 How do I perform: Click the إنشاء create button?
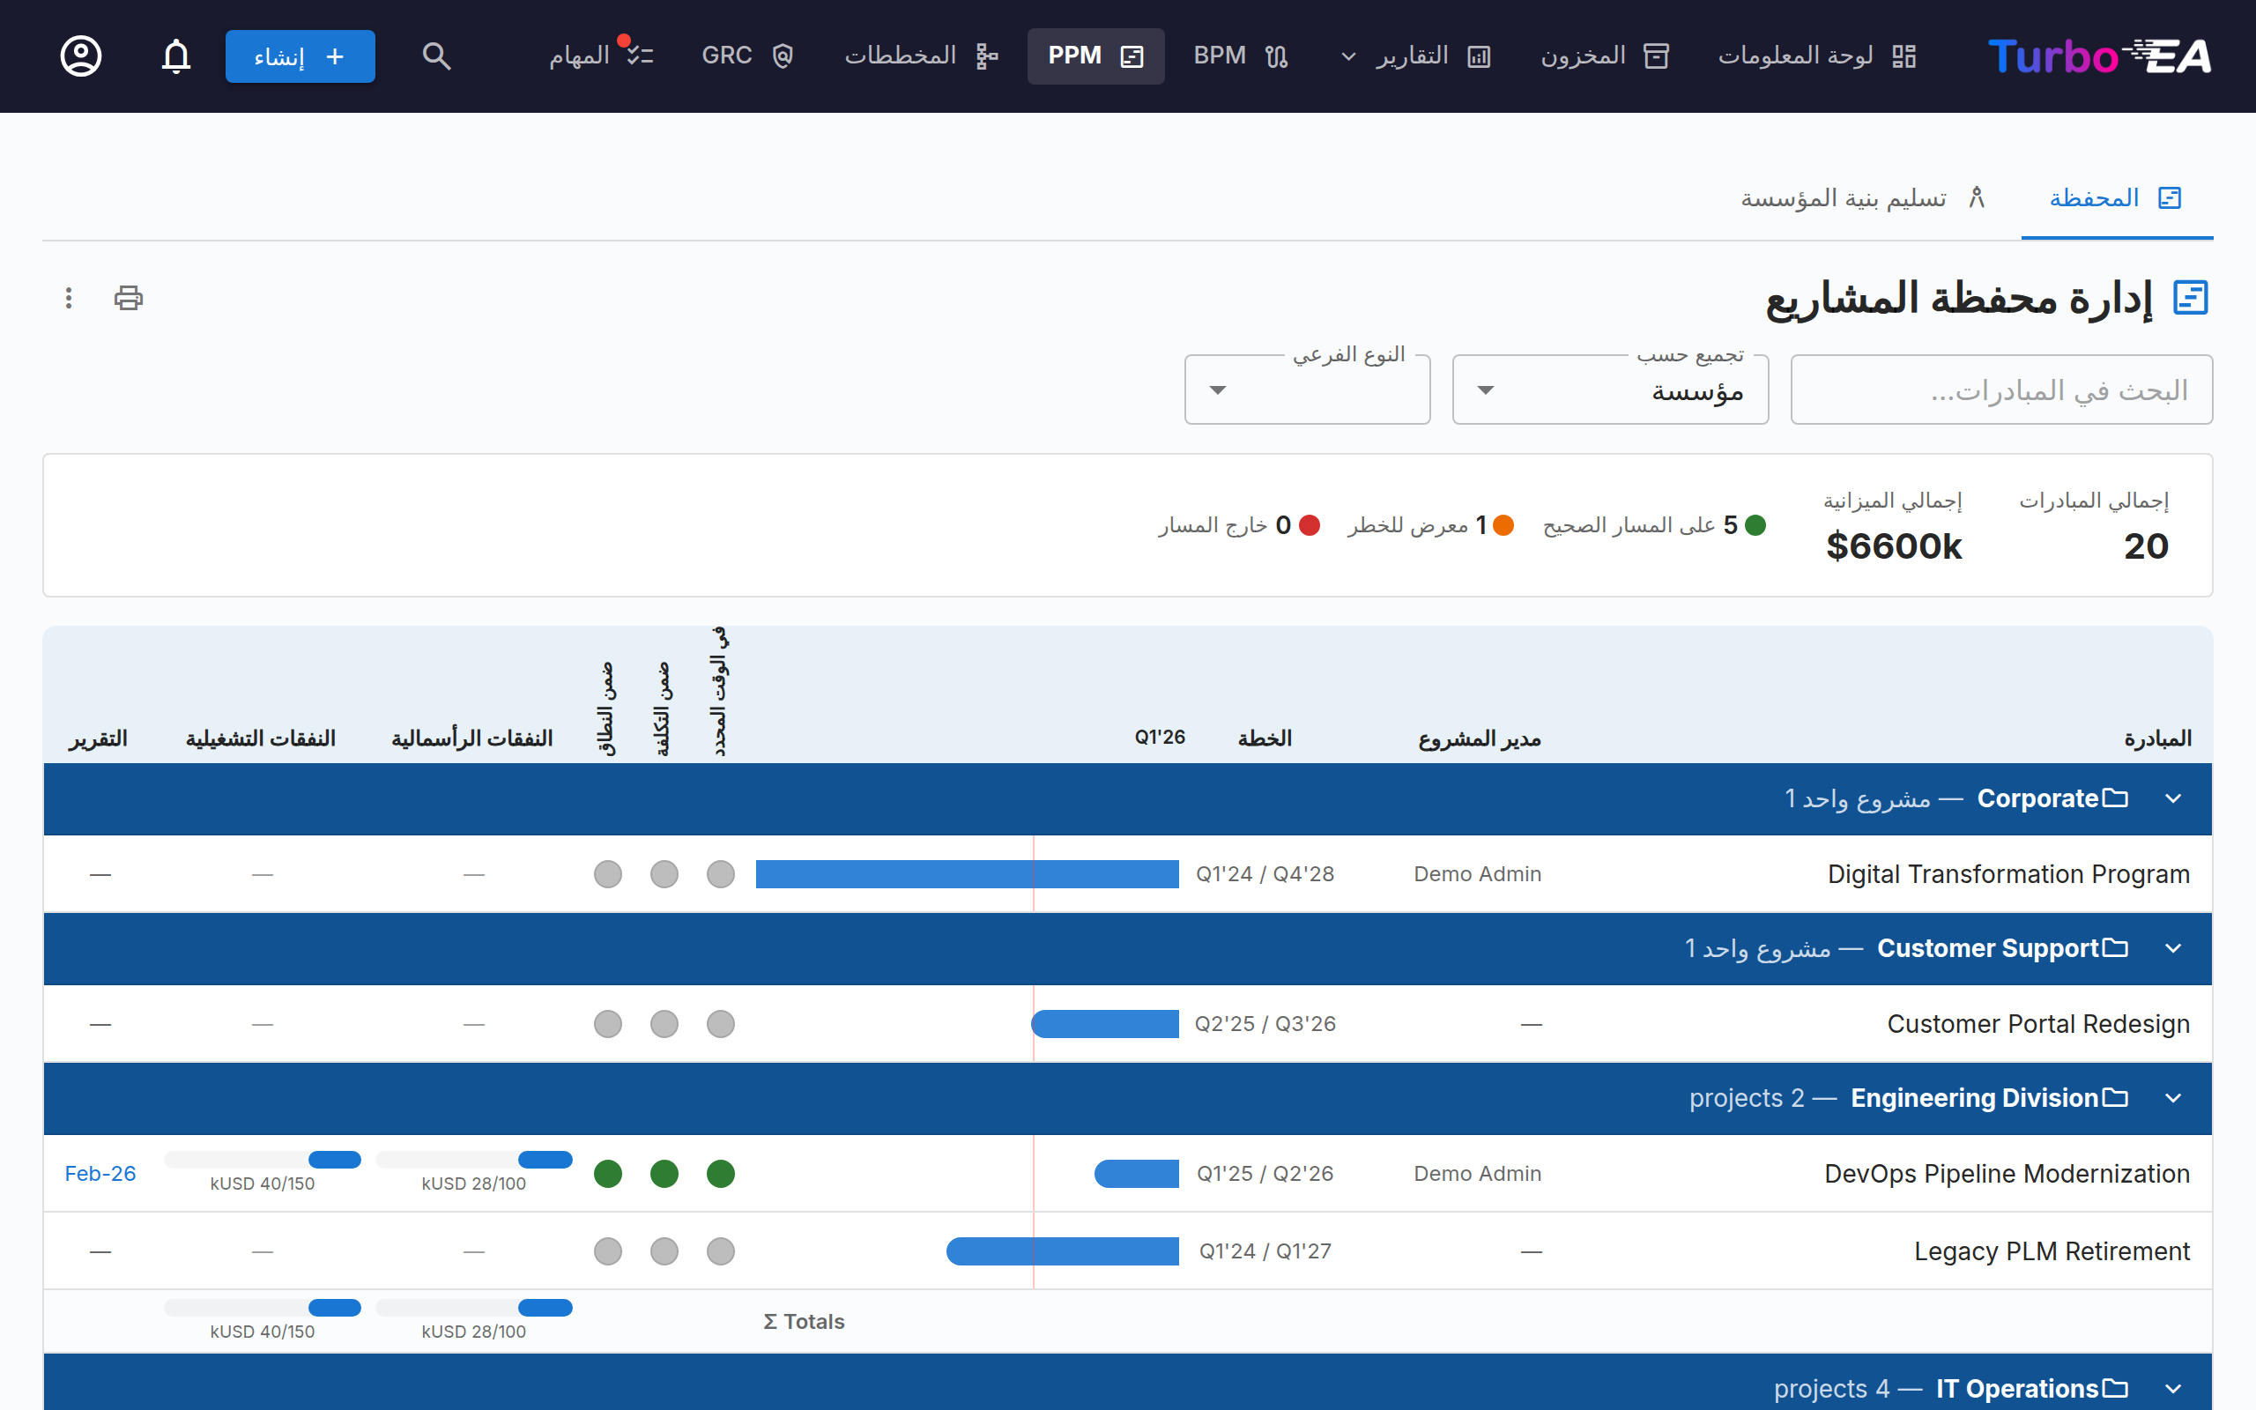pyautogui.click(x=301, y=56)
